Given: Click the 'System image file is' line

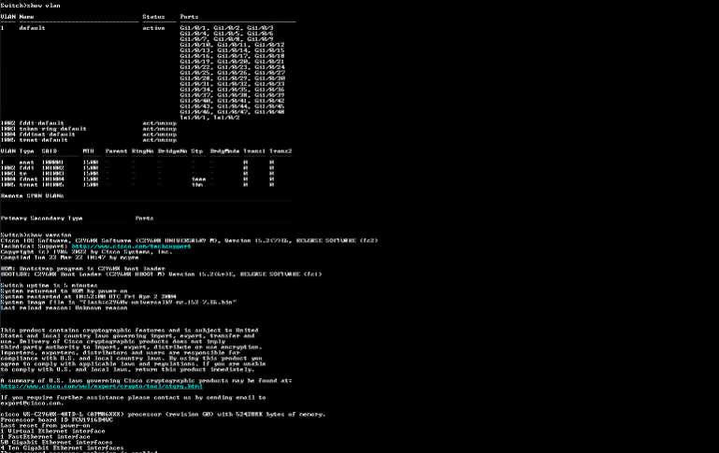Looking at the screenshot, I should [119, 303].
